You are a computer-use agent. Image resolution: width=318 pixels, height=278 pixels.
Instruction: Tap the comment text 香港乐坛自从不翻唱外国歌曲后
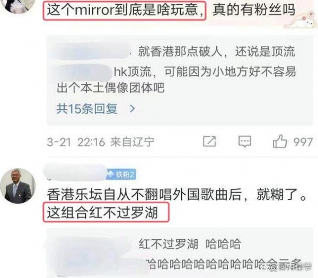145,194
